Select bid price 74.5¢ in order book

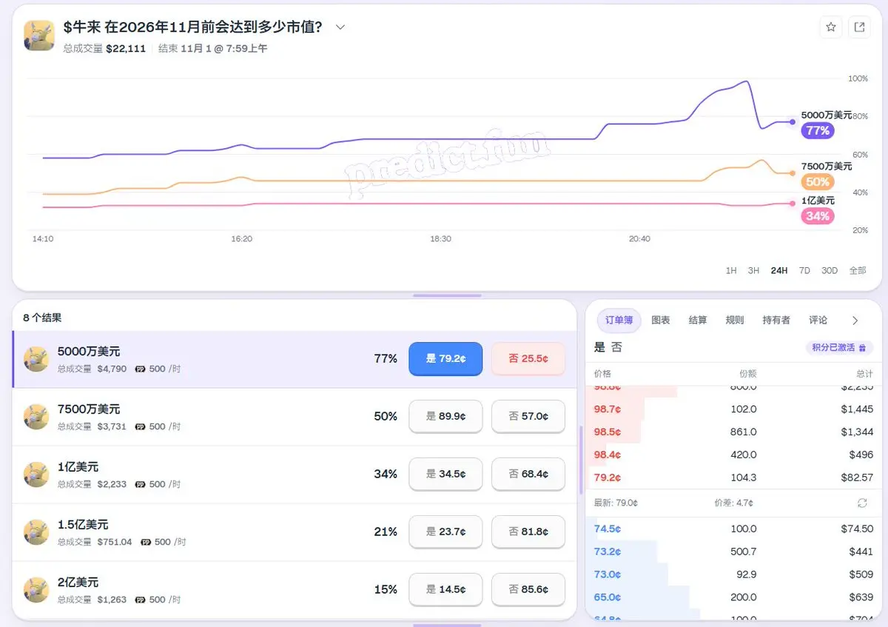608,529
